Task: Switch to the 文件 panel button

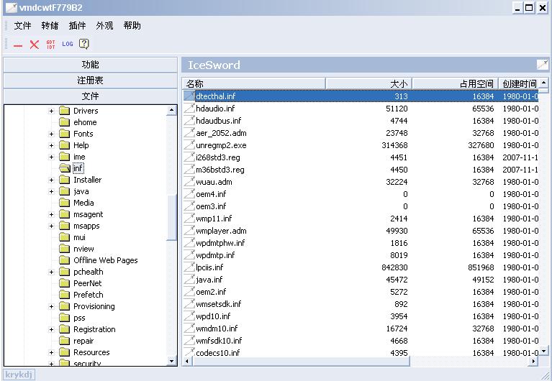Action: click(90, 96)
